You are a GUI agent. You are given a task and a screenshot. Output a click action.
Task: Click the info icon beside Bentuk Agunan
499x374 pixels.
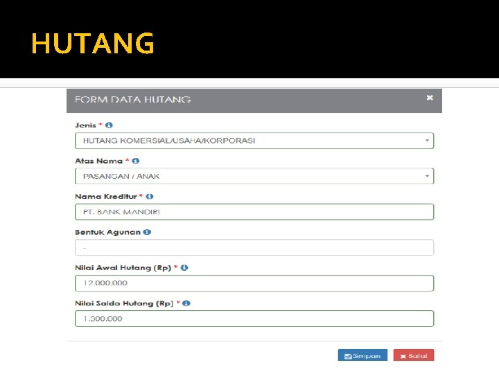147,232
